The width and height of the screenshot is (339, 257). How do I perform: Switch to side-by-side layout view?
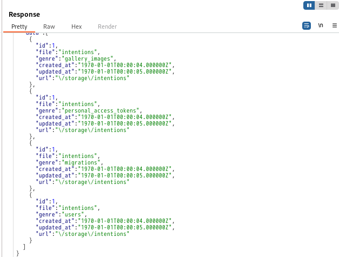(x=309, y=5)
